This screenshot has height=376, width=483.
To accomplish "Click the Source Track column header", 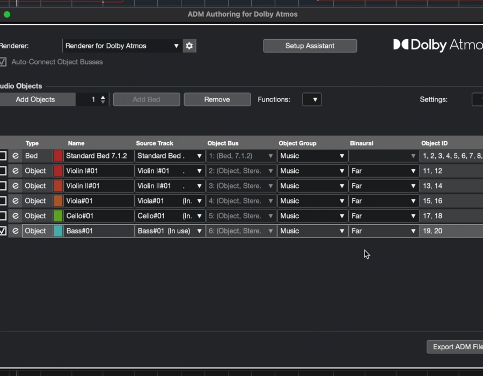I will click(x=155, y=143).
